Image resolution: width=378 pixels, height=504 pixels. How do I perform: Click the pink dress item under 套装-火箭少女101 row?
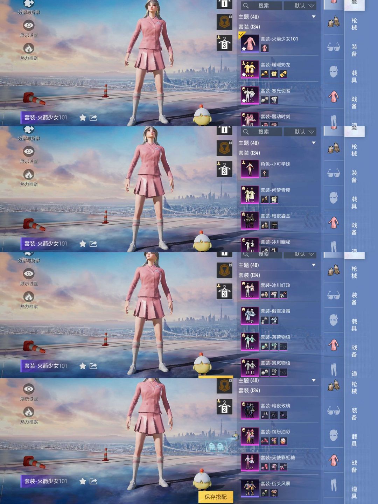pos(265,48)
